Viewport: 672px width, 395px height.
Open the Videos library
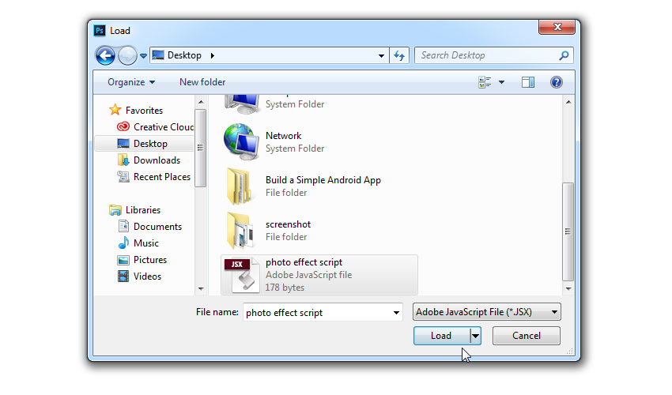coord(147,276)
